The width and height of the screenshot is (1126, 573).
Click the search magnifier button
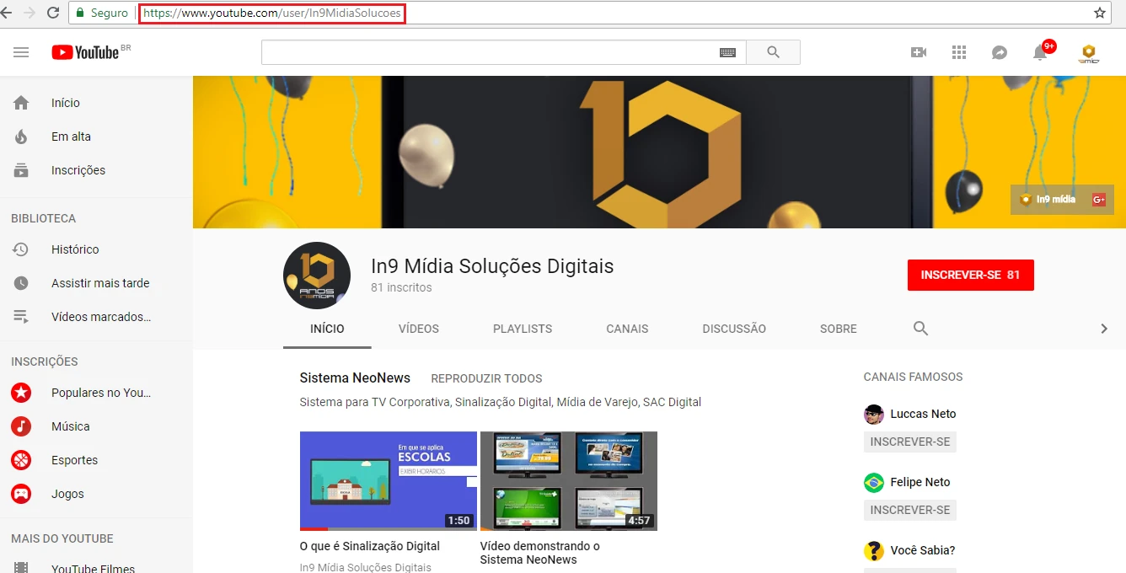coord(773,52)
